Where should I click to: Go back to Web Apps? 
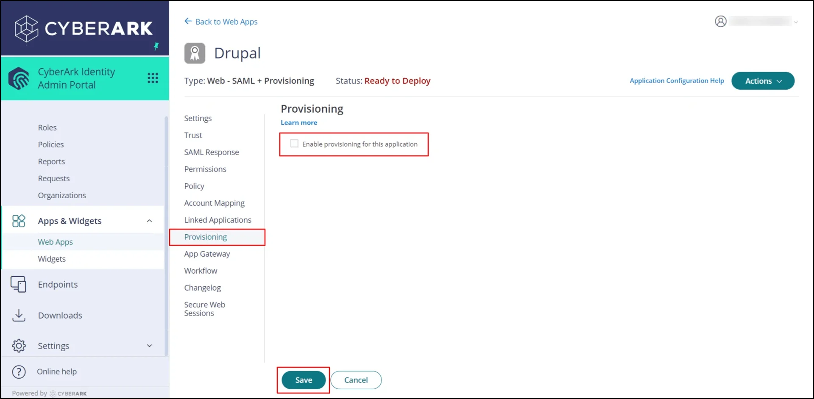click(x=226, y=22)
